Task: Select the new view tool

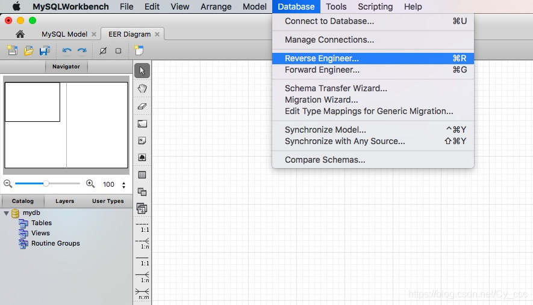Action: (x=142, y=192)
